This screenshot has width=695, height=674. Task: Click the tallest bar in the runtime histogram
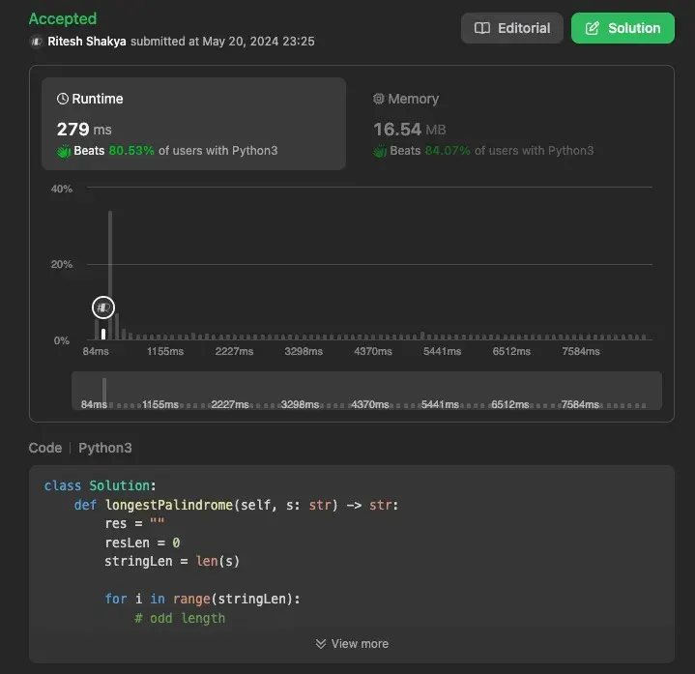pos(110,276)
